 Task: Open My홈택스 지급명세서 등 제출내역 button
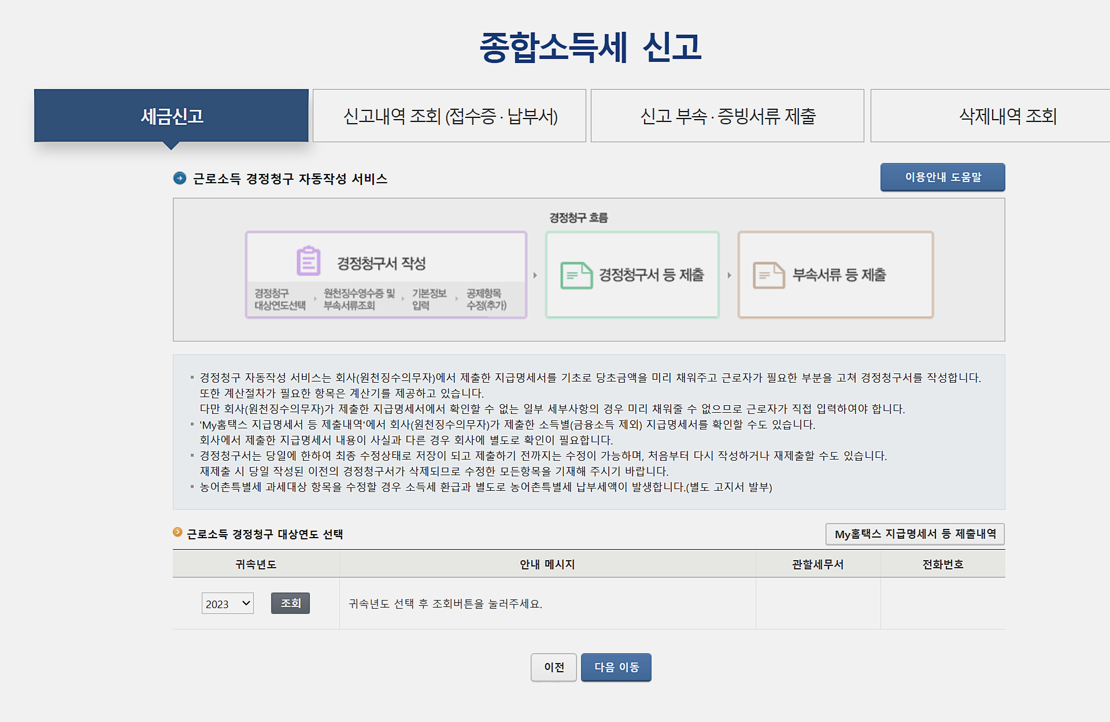click(915, 534)
